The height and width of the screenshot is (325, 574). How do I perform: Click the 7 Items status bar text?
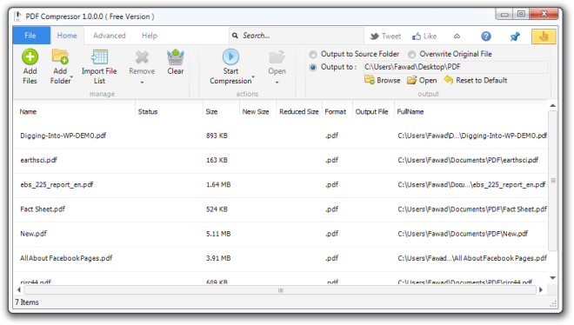[27, 302]
